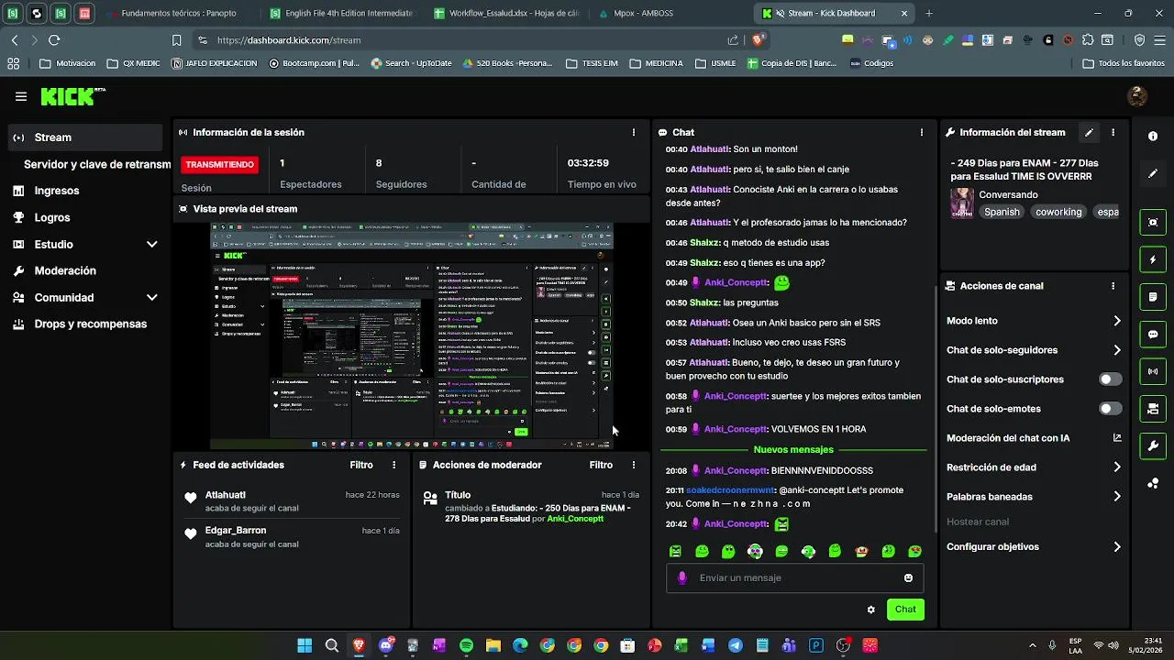
Task: Click the Kick logo
Action: click(x=72, y=96)
